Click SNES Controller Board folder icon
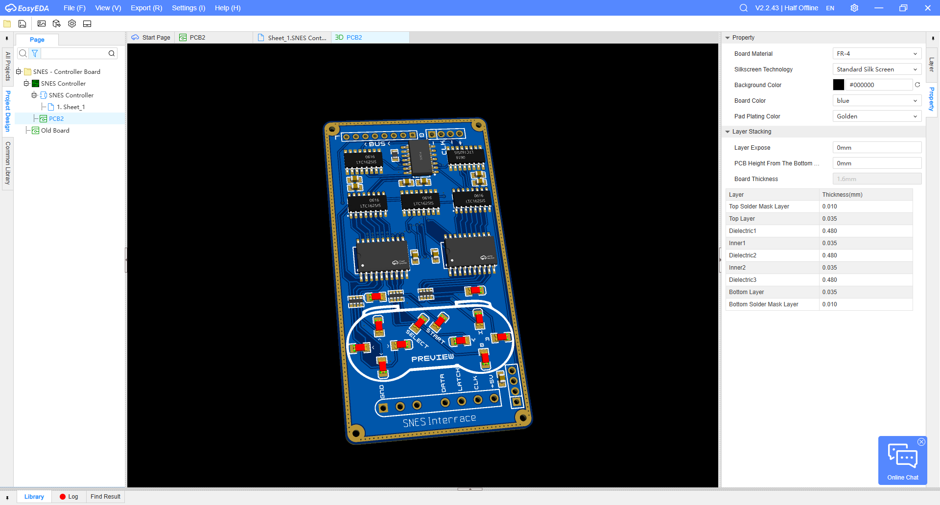The width and height of the screenshot is (940, 505). [28, 72]
